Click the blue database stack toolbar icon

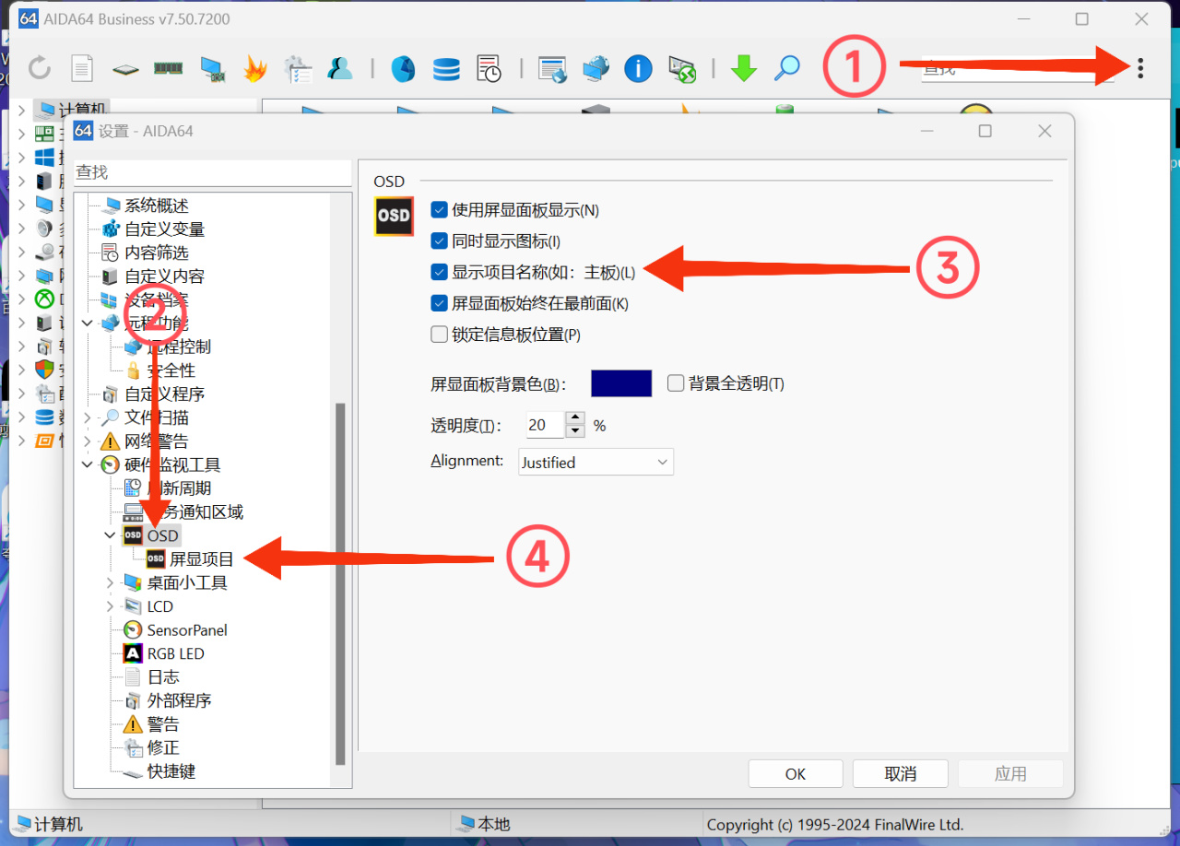click(x=446, y=68)
